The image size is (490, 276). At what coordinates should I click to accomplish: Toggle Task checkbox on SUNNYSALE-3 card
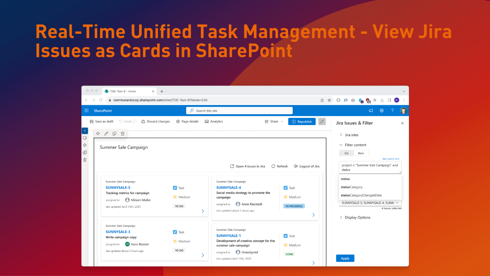coord(175,232)
